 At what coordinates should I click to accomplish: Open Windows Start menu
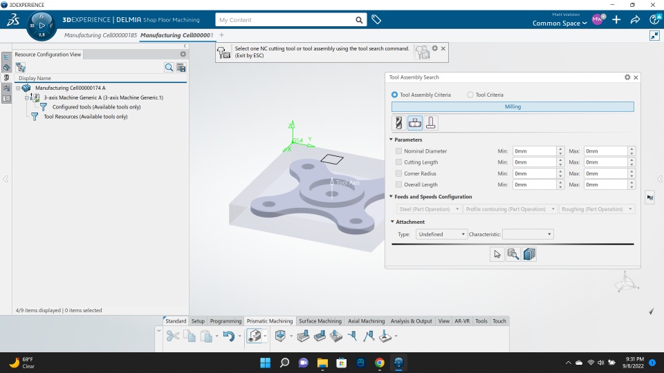click(266, 363)
